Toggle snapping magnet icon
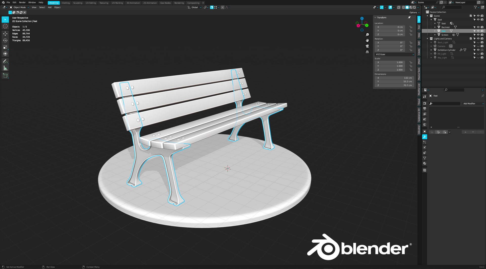This screenshot has height=269, width=486. tap(212, 7)
